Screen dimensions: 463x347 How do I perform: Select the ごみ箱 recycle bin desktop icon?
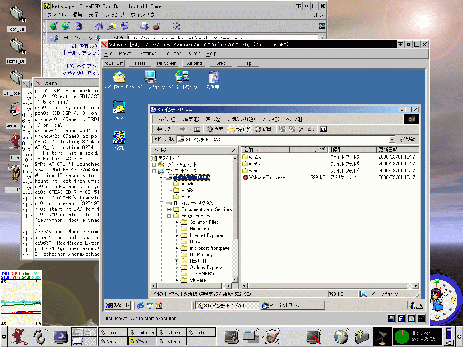[213, 80]
